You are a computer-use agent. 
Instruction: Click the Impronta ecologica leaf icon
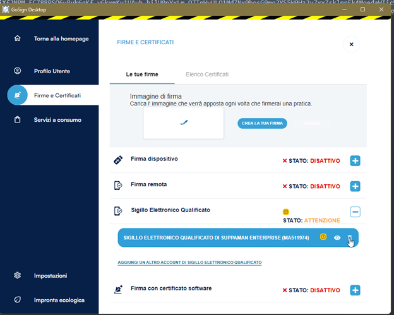click(x=18, y=299)
